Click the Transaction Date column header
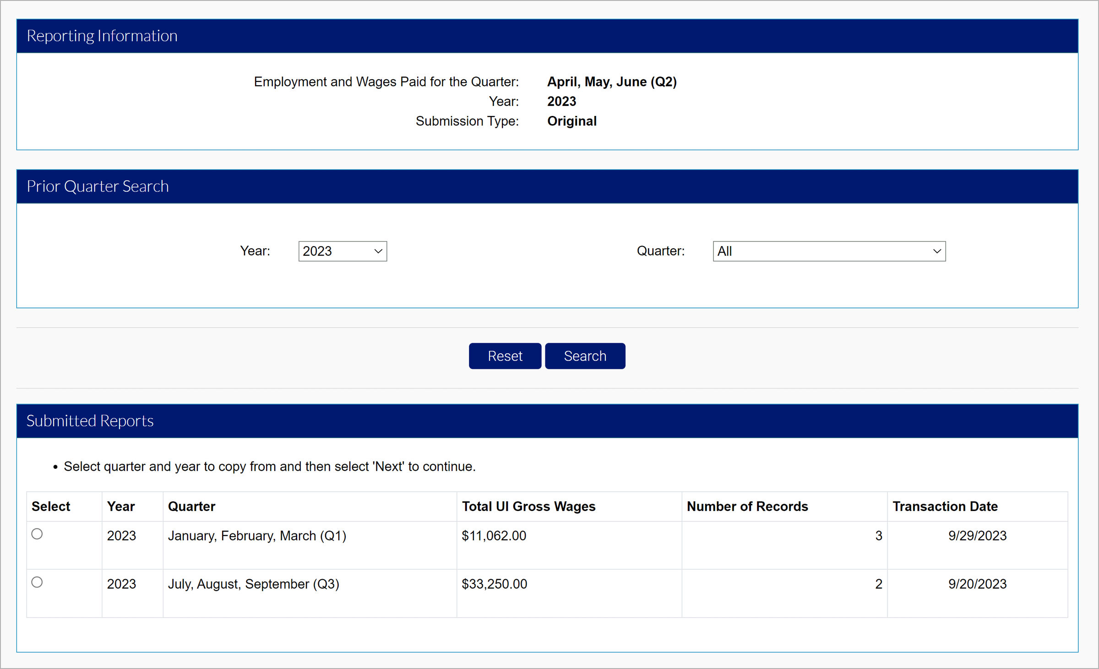The width and height of the screenshot is (1099, 669). tap(945, 506)
